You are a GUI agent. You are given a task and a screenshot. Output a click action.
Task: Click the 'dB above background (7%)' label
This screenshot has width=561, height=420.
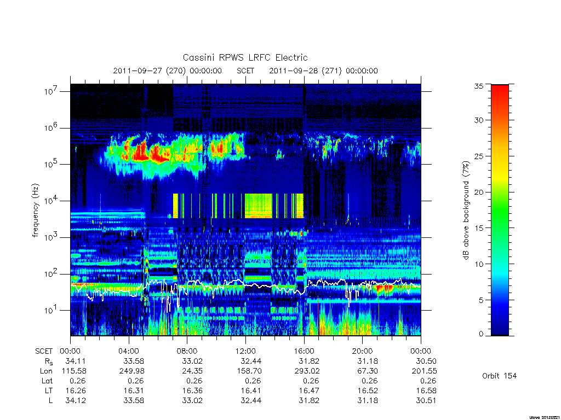(466, 211)
